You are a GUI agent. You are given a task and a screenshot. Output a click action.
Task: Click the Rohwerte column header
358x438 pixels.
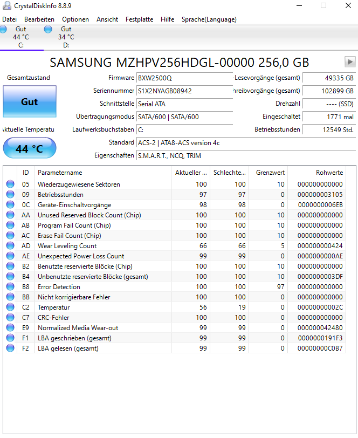tap(317, 173)
